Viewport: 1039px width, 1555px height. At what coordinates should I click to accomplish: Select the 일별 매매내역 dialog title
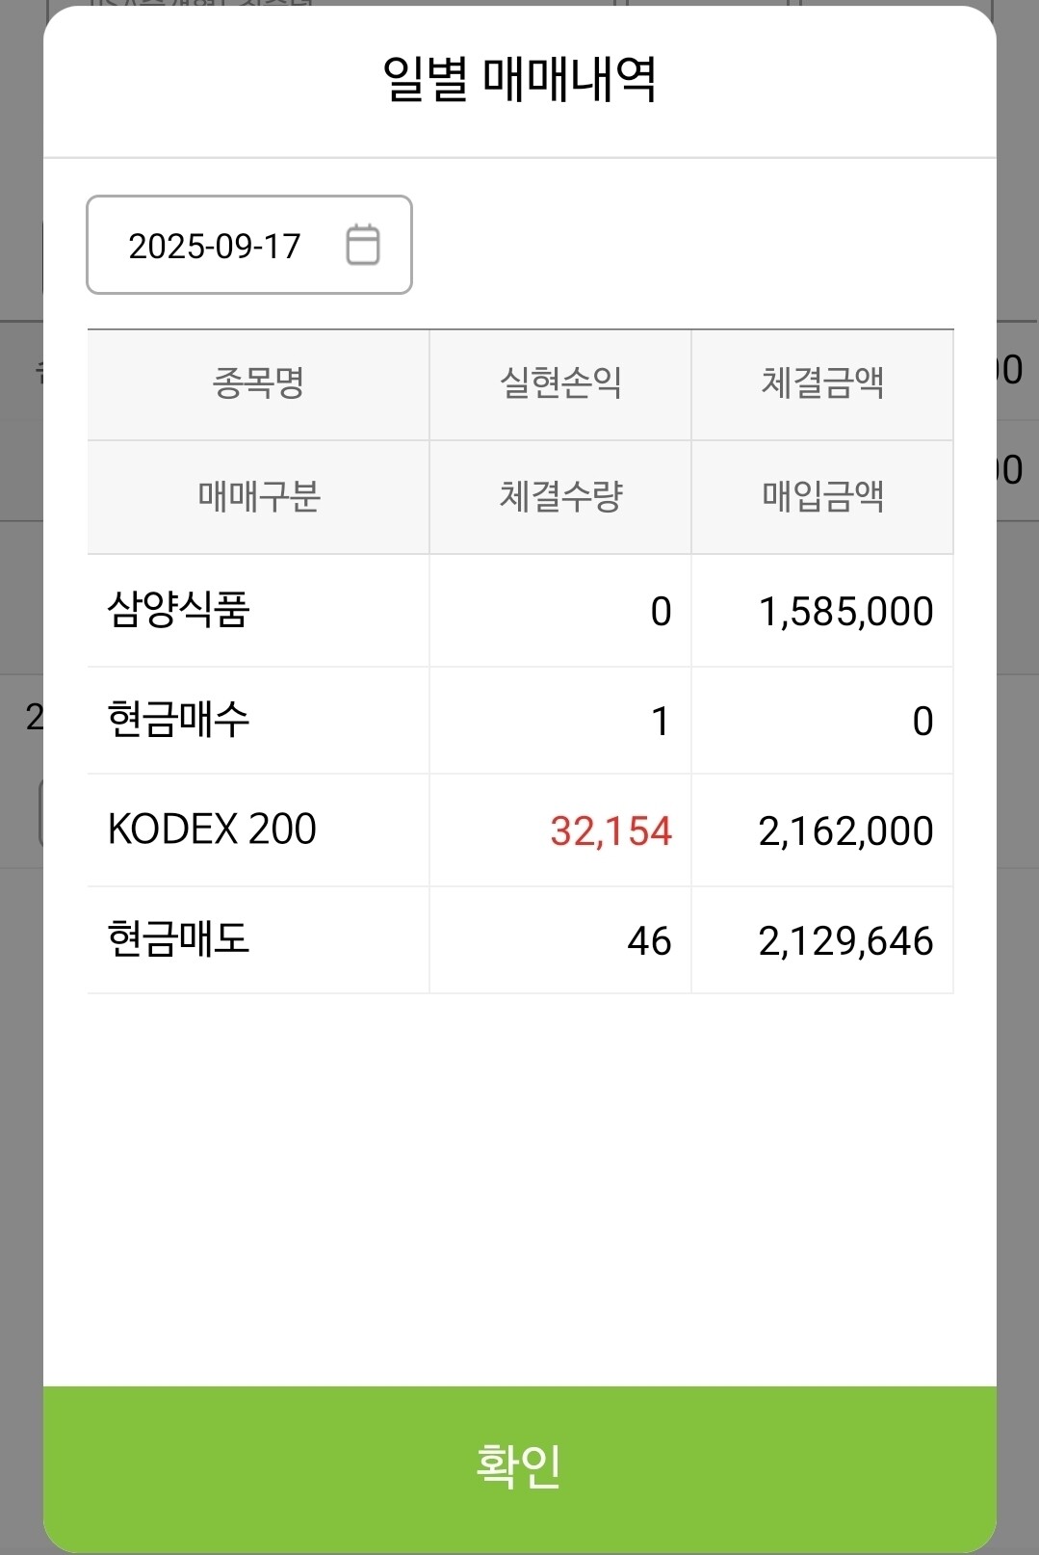click(x=520, y=79)
